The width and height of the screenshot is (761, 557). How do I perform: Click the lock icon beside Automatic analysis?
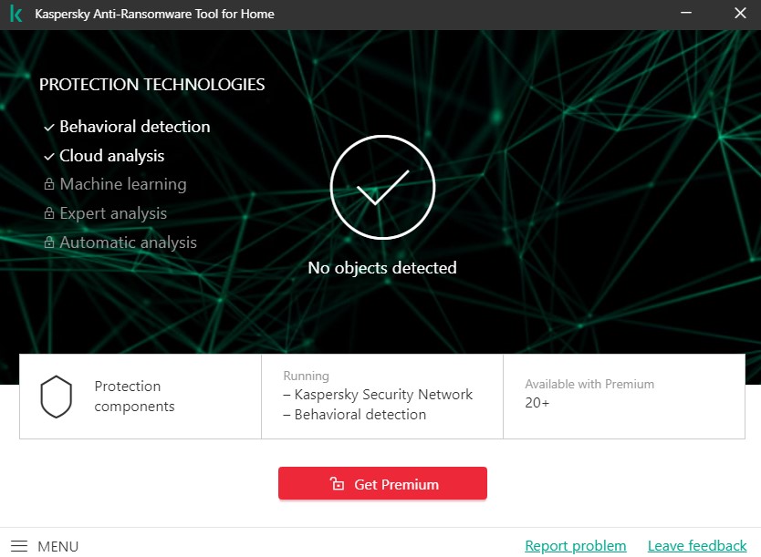(49, 243)
